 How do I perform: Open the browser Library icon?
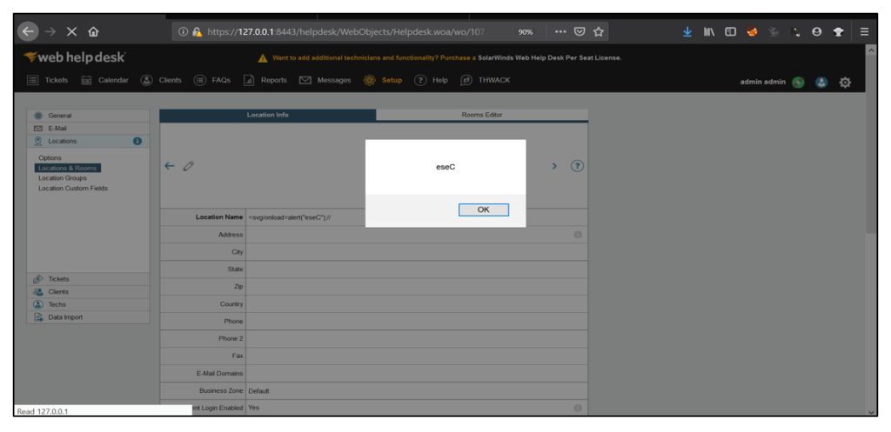[708, 32]
